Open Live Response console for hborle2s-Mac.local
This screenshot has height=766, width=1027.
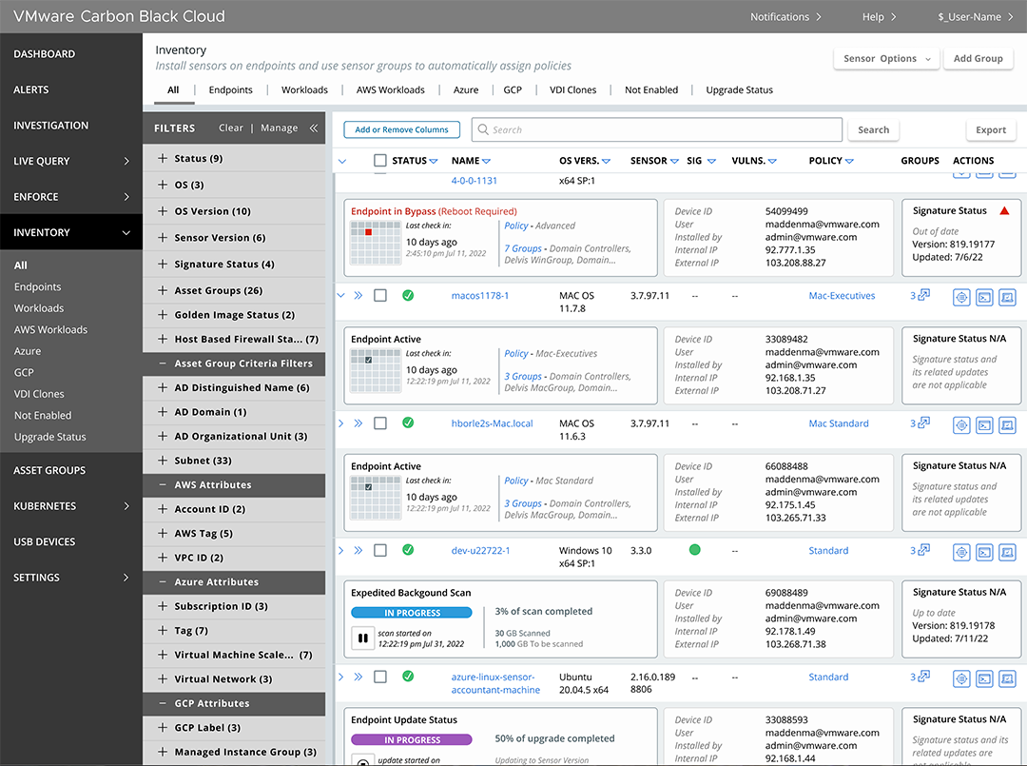coord(984,425)
